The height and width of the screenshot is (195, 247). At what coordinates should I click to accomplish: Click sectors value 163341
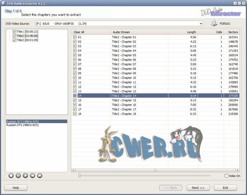coord(233,37)
